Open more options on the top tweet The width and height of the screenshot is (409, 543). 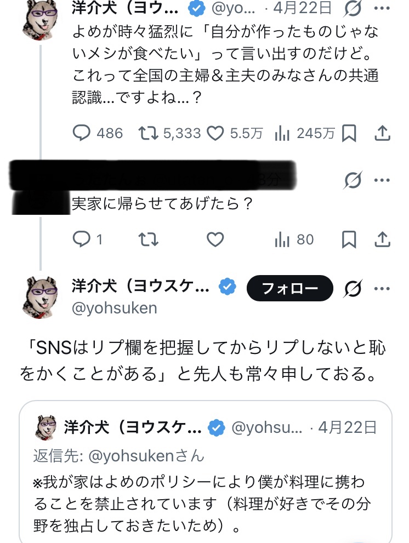[382, 9]
